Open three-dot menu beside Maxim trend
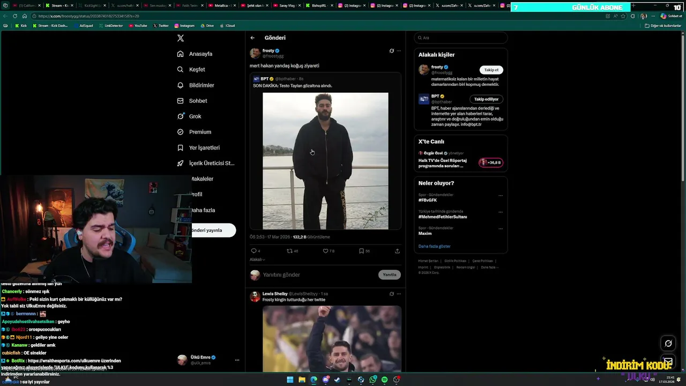Image resolution: width=686 pixels, height=386 pixels. pos(501,229)
